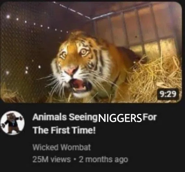
Task: Click the dot separator between views and date
Action: 75,160
